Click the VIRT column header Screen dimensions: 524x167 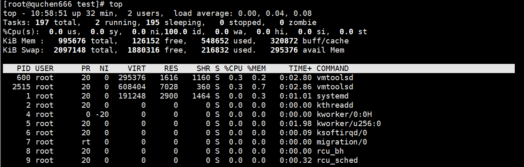coord(137,68)
